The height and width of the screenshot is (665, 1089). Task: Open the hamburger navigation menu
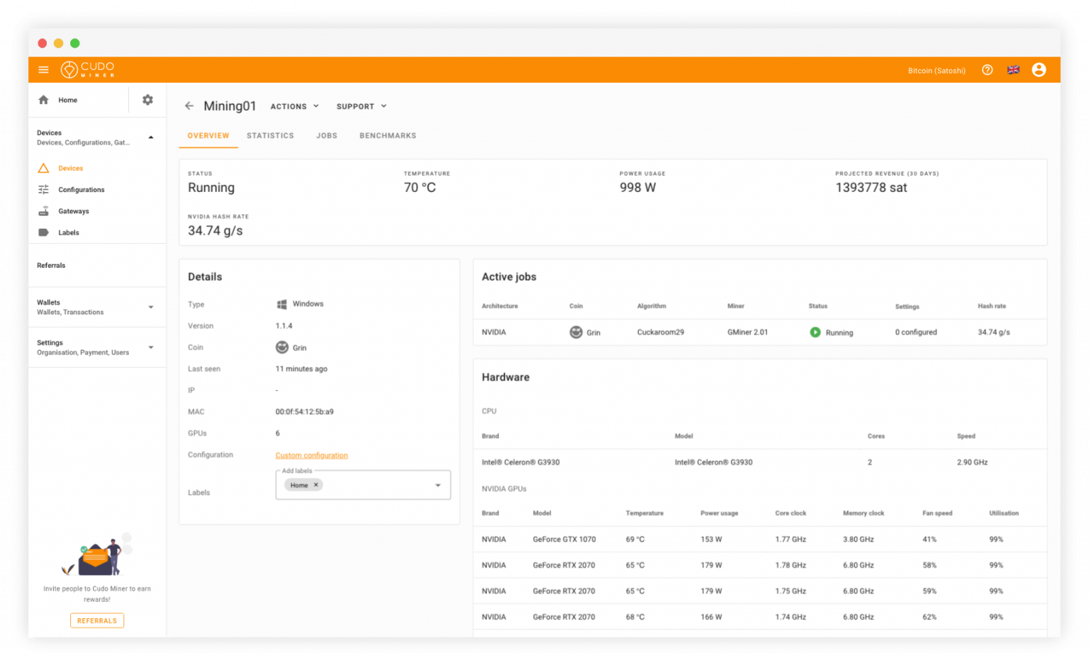tap(43, 69)
